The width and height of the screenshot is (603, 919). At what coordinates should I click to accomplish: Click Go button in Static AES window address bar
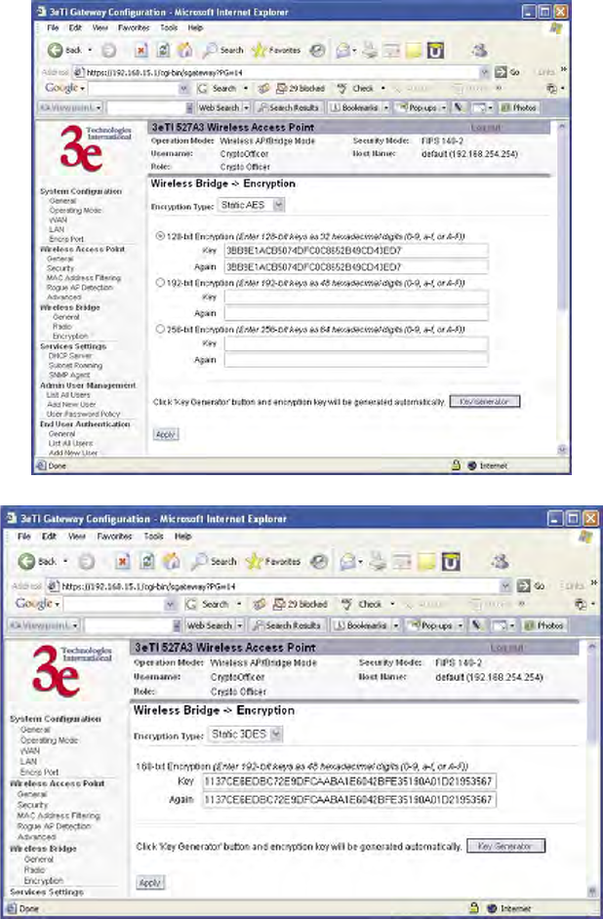tap(507, 72)
